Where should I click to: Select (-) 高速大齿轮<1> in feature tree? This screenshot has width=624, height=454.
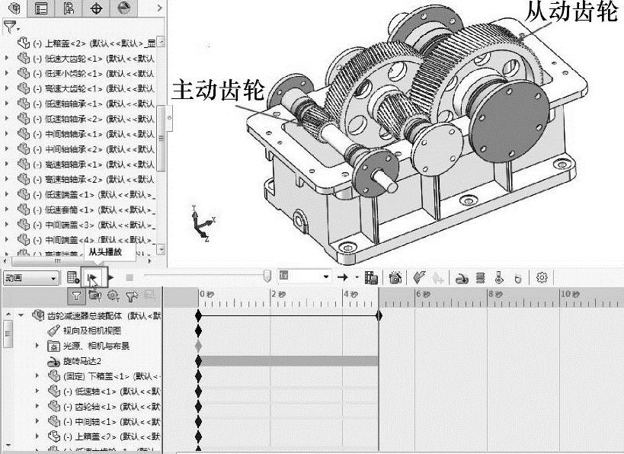point(94,88)
